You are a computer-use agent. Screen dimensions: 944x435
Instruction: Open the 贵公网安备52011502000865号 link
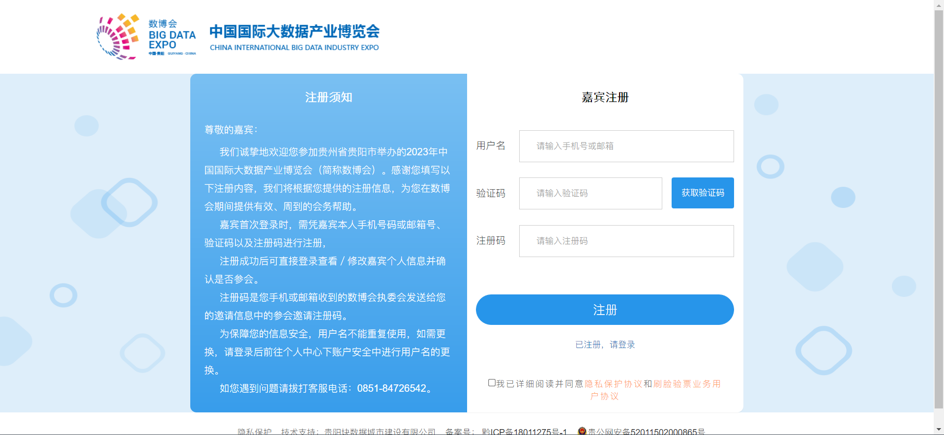pyautogui.click(x=646, y=432)
